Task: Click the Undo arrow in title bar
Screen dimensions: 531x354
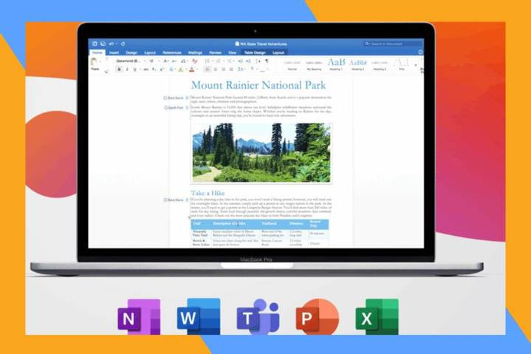Action: pyautogui.click(x=112, y=44)
